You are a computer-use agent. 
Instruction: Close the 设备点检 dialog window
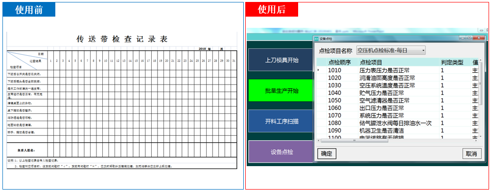478,38
